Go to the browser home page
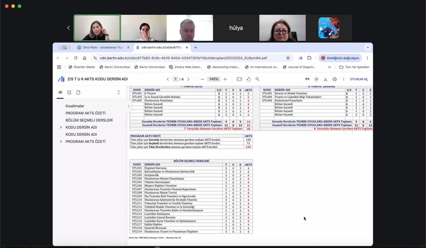This screenshot has height=248, width=426. click(x=84, y=58)
